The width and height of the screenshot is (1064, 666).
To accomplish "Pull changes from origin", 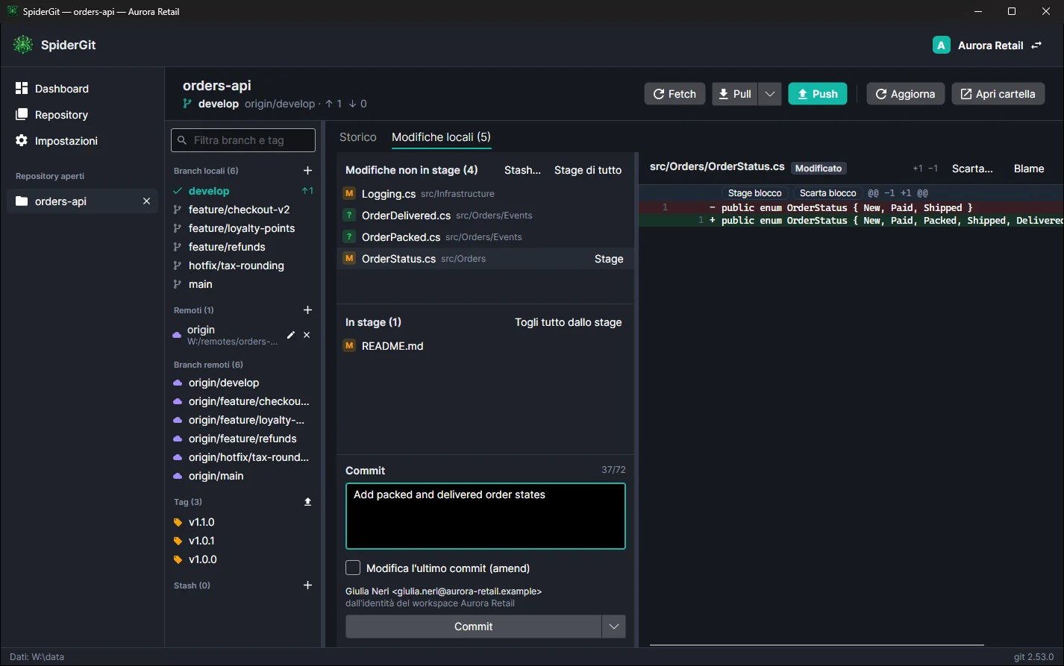I will pos(735,94).
